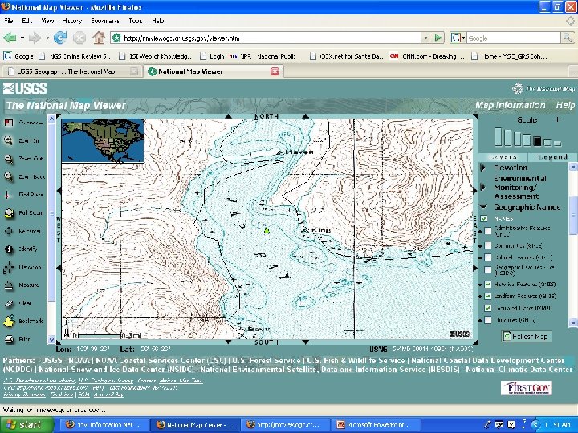
Task: Expand the Elevation layer group
Action: [483, 168]
